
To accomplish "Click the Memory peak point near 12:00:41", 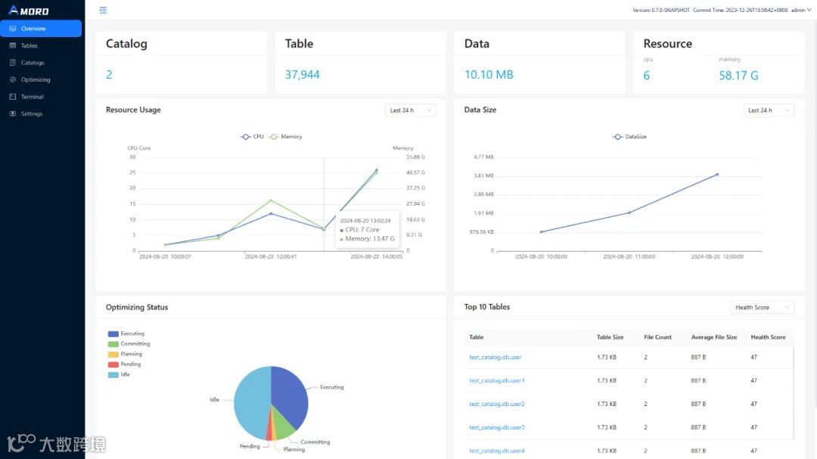I will [271, 200].
